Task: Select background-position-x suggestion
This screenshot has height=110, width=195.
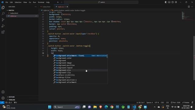Action: point(80,80)
